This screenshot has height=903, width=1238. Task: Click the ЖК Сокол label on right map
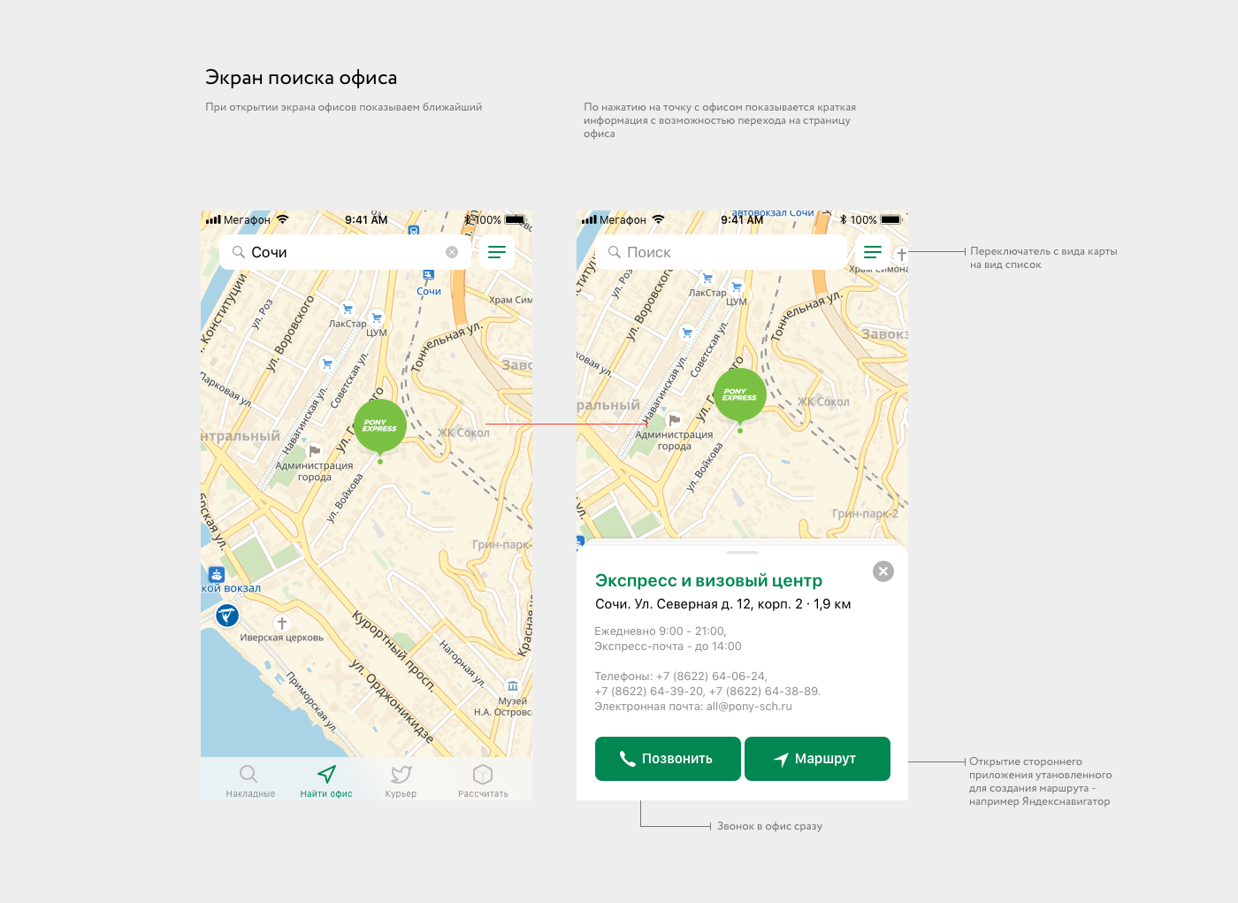click(823, 402)
